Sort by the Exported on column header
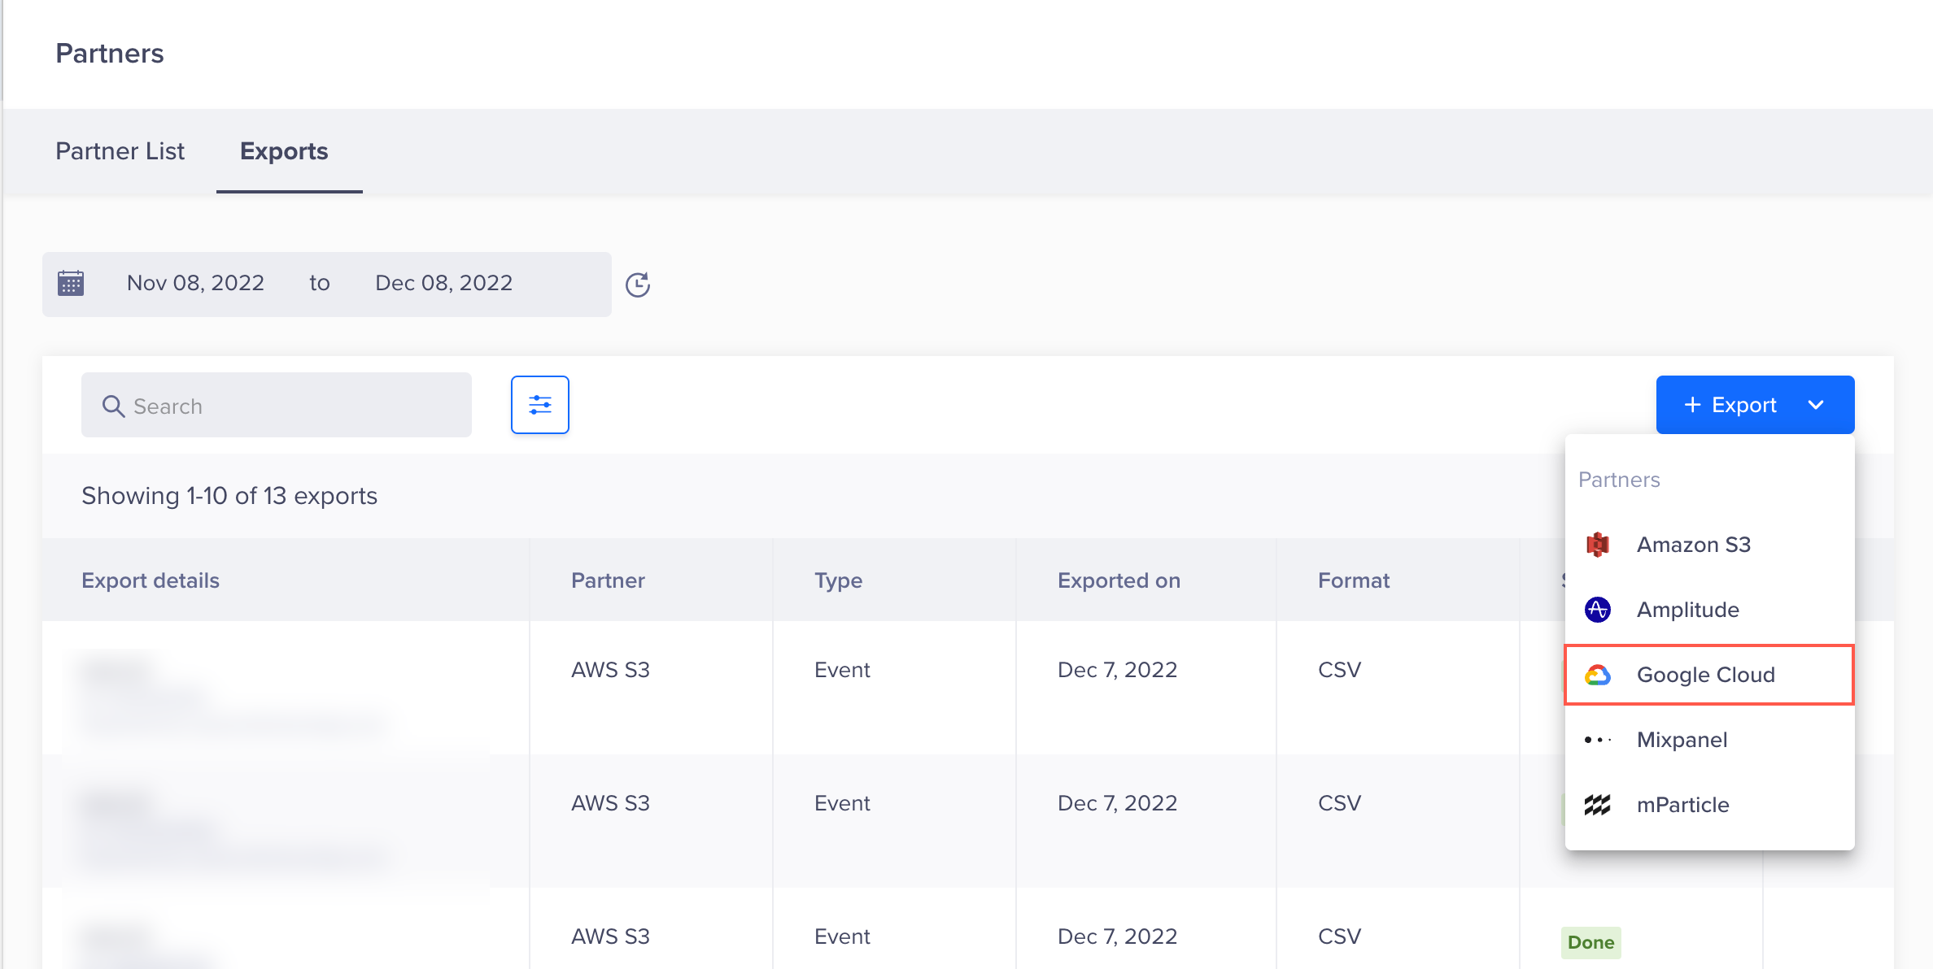Screen dimensions: 1933x969 pyautogui.click(x=1119, y=580)
